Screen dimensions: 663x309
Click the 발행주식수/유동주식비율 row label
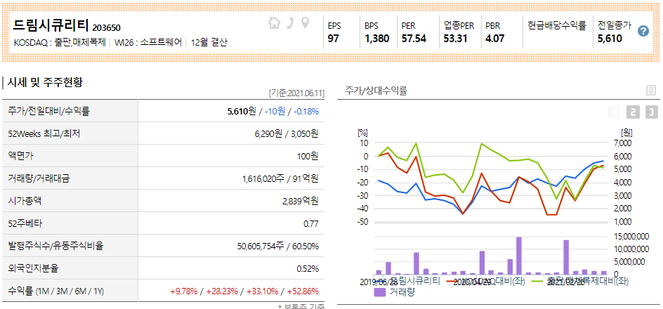tap(55, 246)
